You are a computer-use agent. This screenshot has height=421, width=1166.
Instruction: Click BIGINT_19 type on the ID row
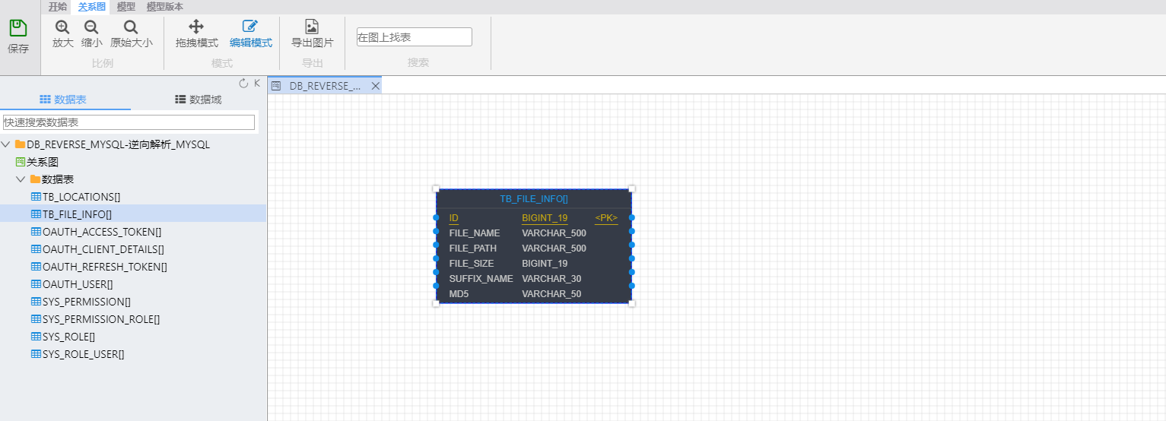coord(545,218)
